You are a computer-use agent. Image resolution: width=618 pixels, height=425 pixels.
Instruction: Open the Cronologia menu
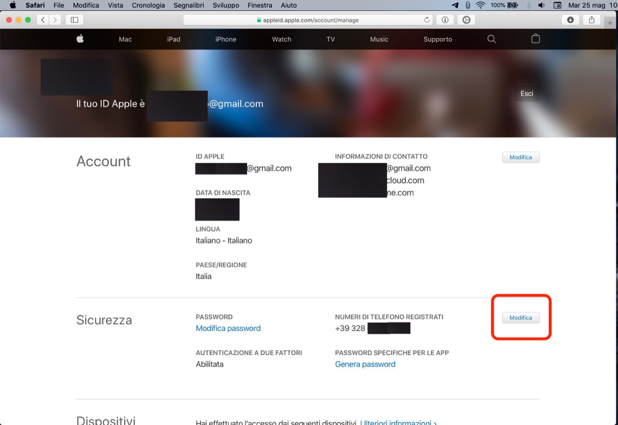point(148,5)
